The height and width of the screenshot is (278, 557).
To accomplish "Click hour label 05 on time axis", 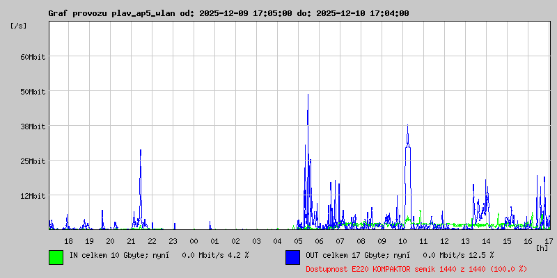I will 299,241.
